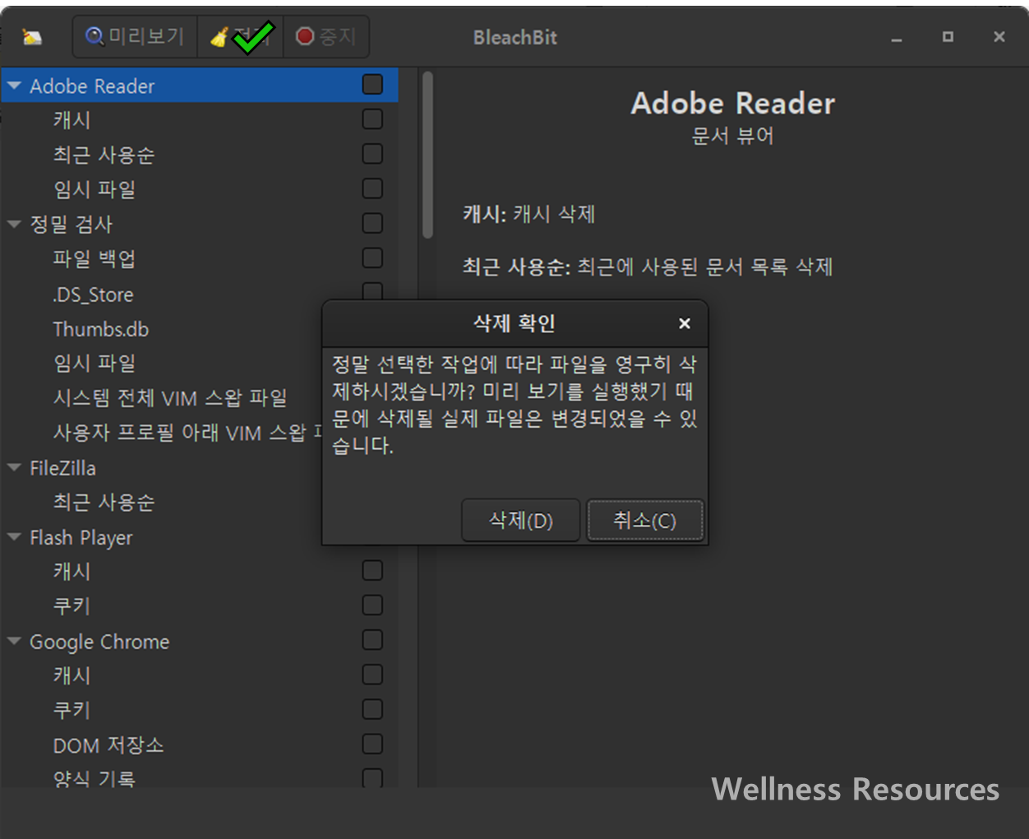Select the Adobe Reader tree row
Image resolution: width=1029 pixels, height=839 pixels.
click(200, 86)
